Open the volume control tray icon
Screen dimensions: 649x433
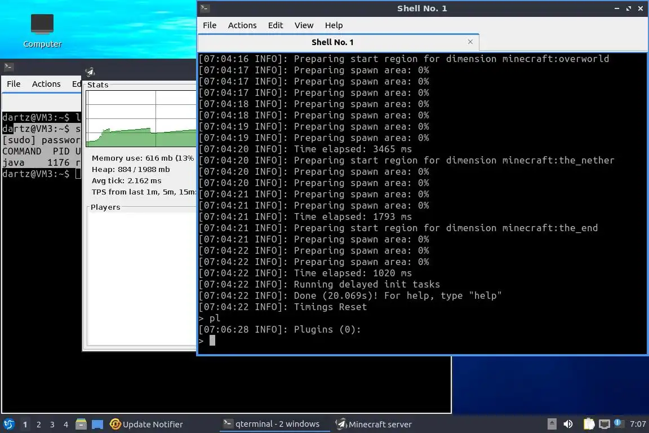click(x=568, y=424)
